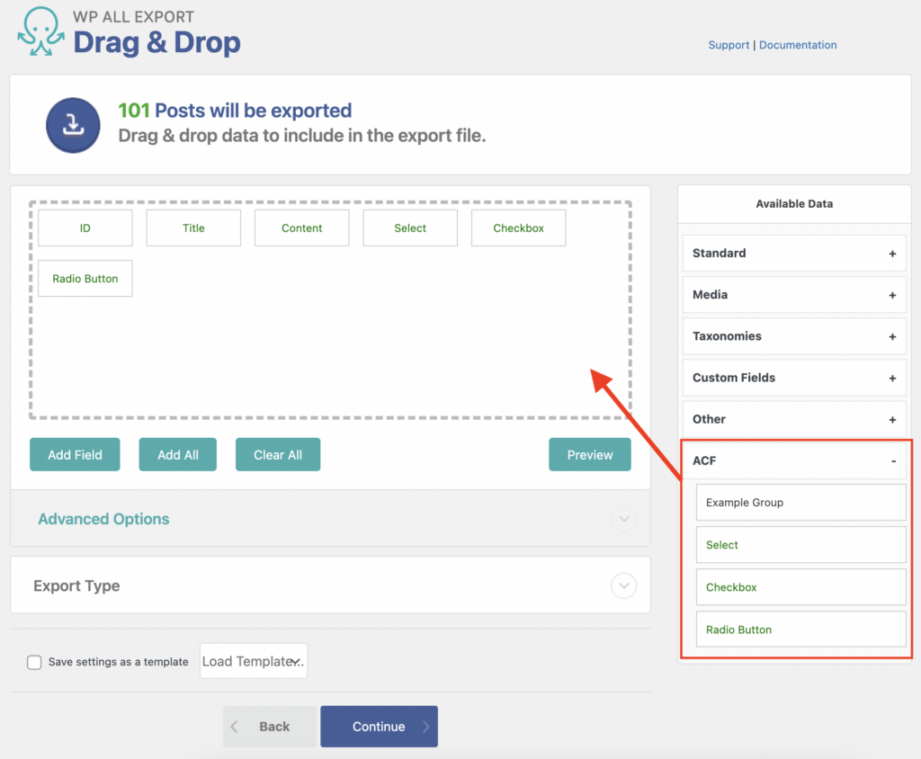Click the blue export download icon
Viewport: 921px width, 759px height.
point(72,125)
